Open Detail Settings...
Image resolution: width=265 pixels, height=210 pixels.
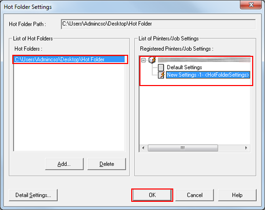pos(33,195)
